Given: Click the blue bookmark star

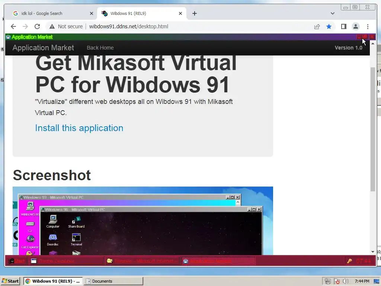Looking at the screenshot, I should pyautogui.click(x=329, y=26).
